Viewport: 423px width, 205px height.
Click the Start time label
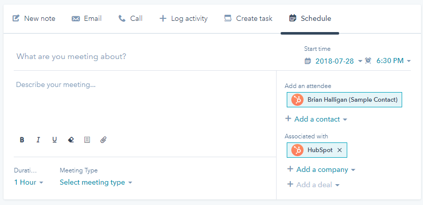tap(317, 49)
